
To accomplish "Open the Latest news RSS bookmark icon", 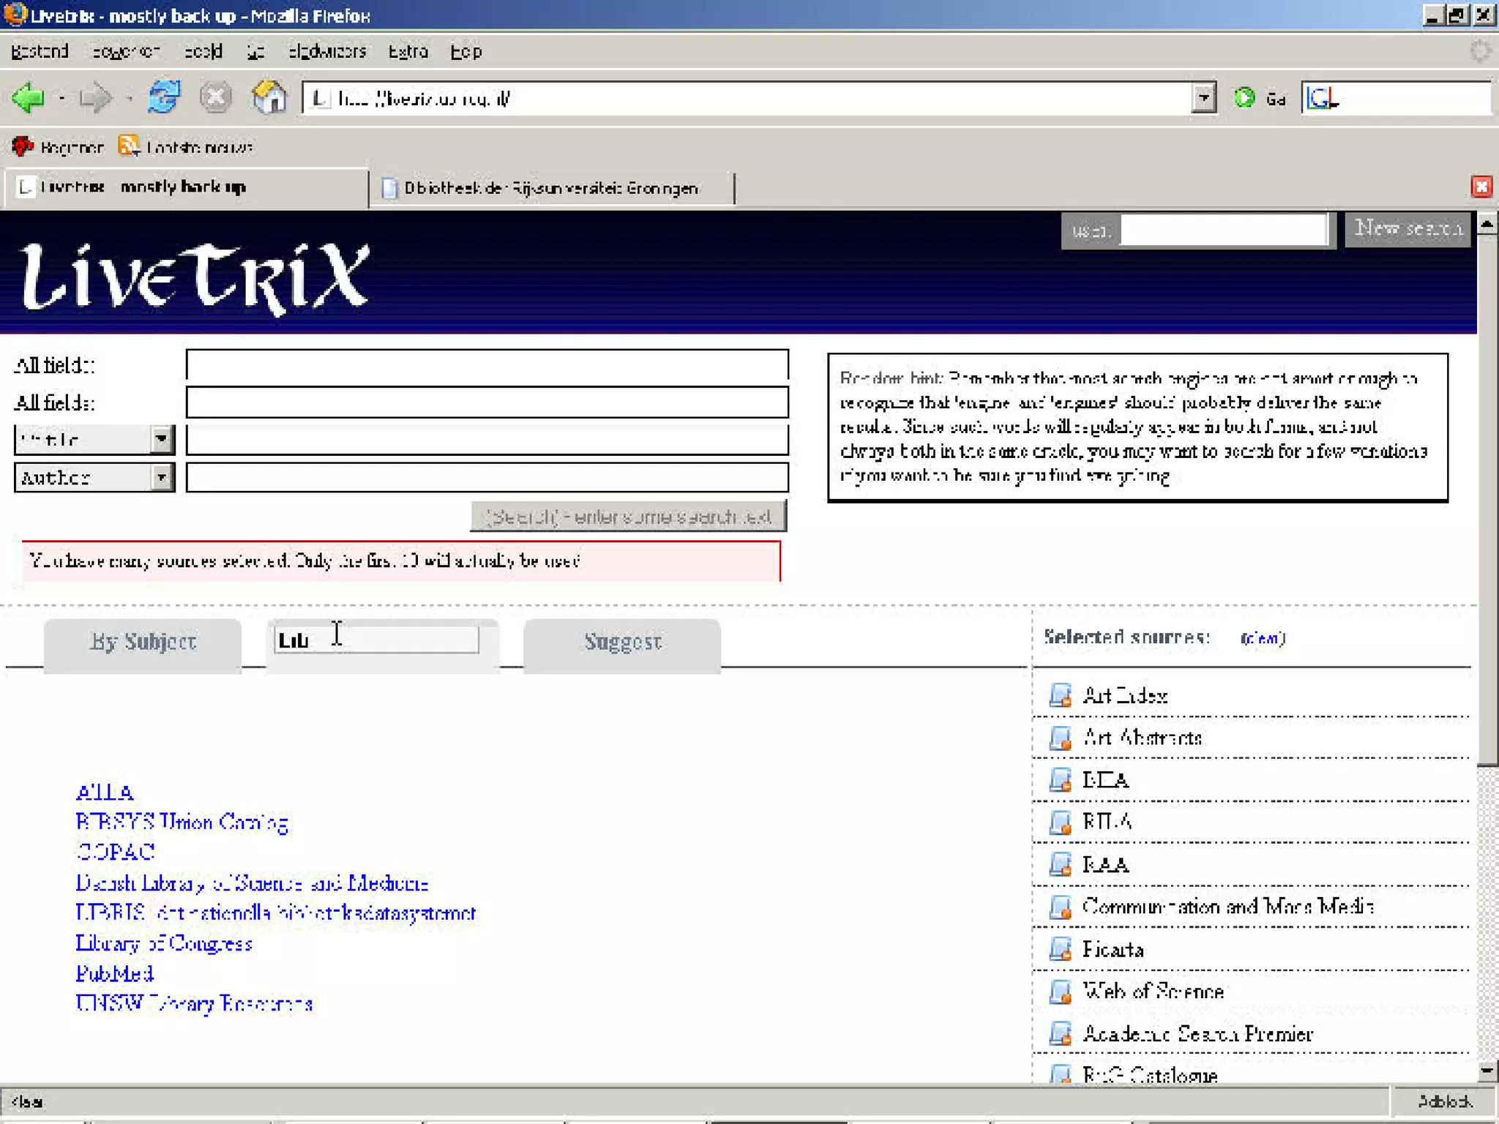I will point(129,146).
